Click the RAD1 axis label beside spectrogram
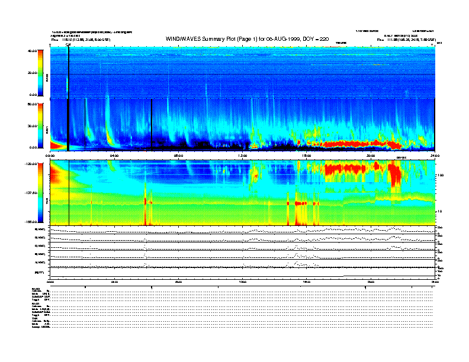Viewport: 469px width, 362px height. [47, 130]
